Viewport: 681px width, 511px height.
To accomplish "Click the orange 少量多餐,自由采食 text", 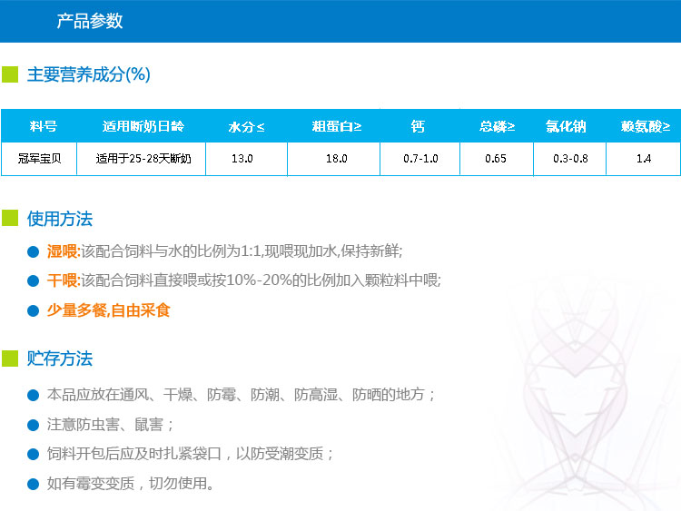I will point(109,310).
